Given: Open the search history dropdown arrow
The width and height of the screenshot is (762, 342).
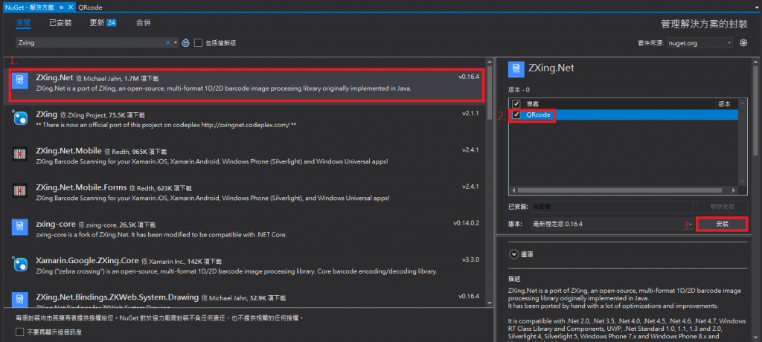Looking at the screenshot, I should point(176,43).
